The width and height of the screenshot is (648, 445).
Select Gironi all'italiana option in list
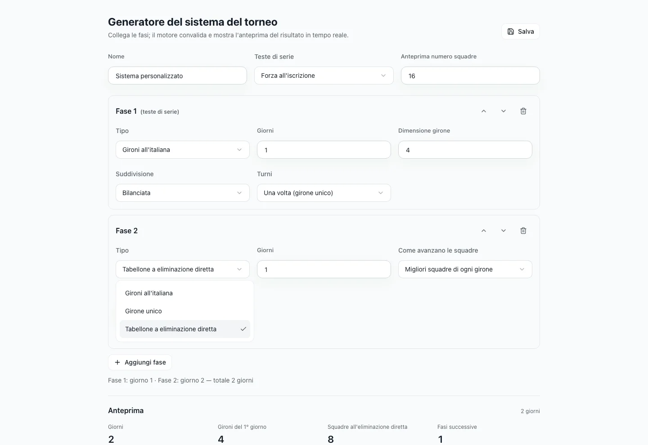point(185,293)
